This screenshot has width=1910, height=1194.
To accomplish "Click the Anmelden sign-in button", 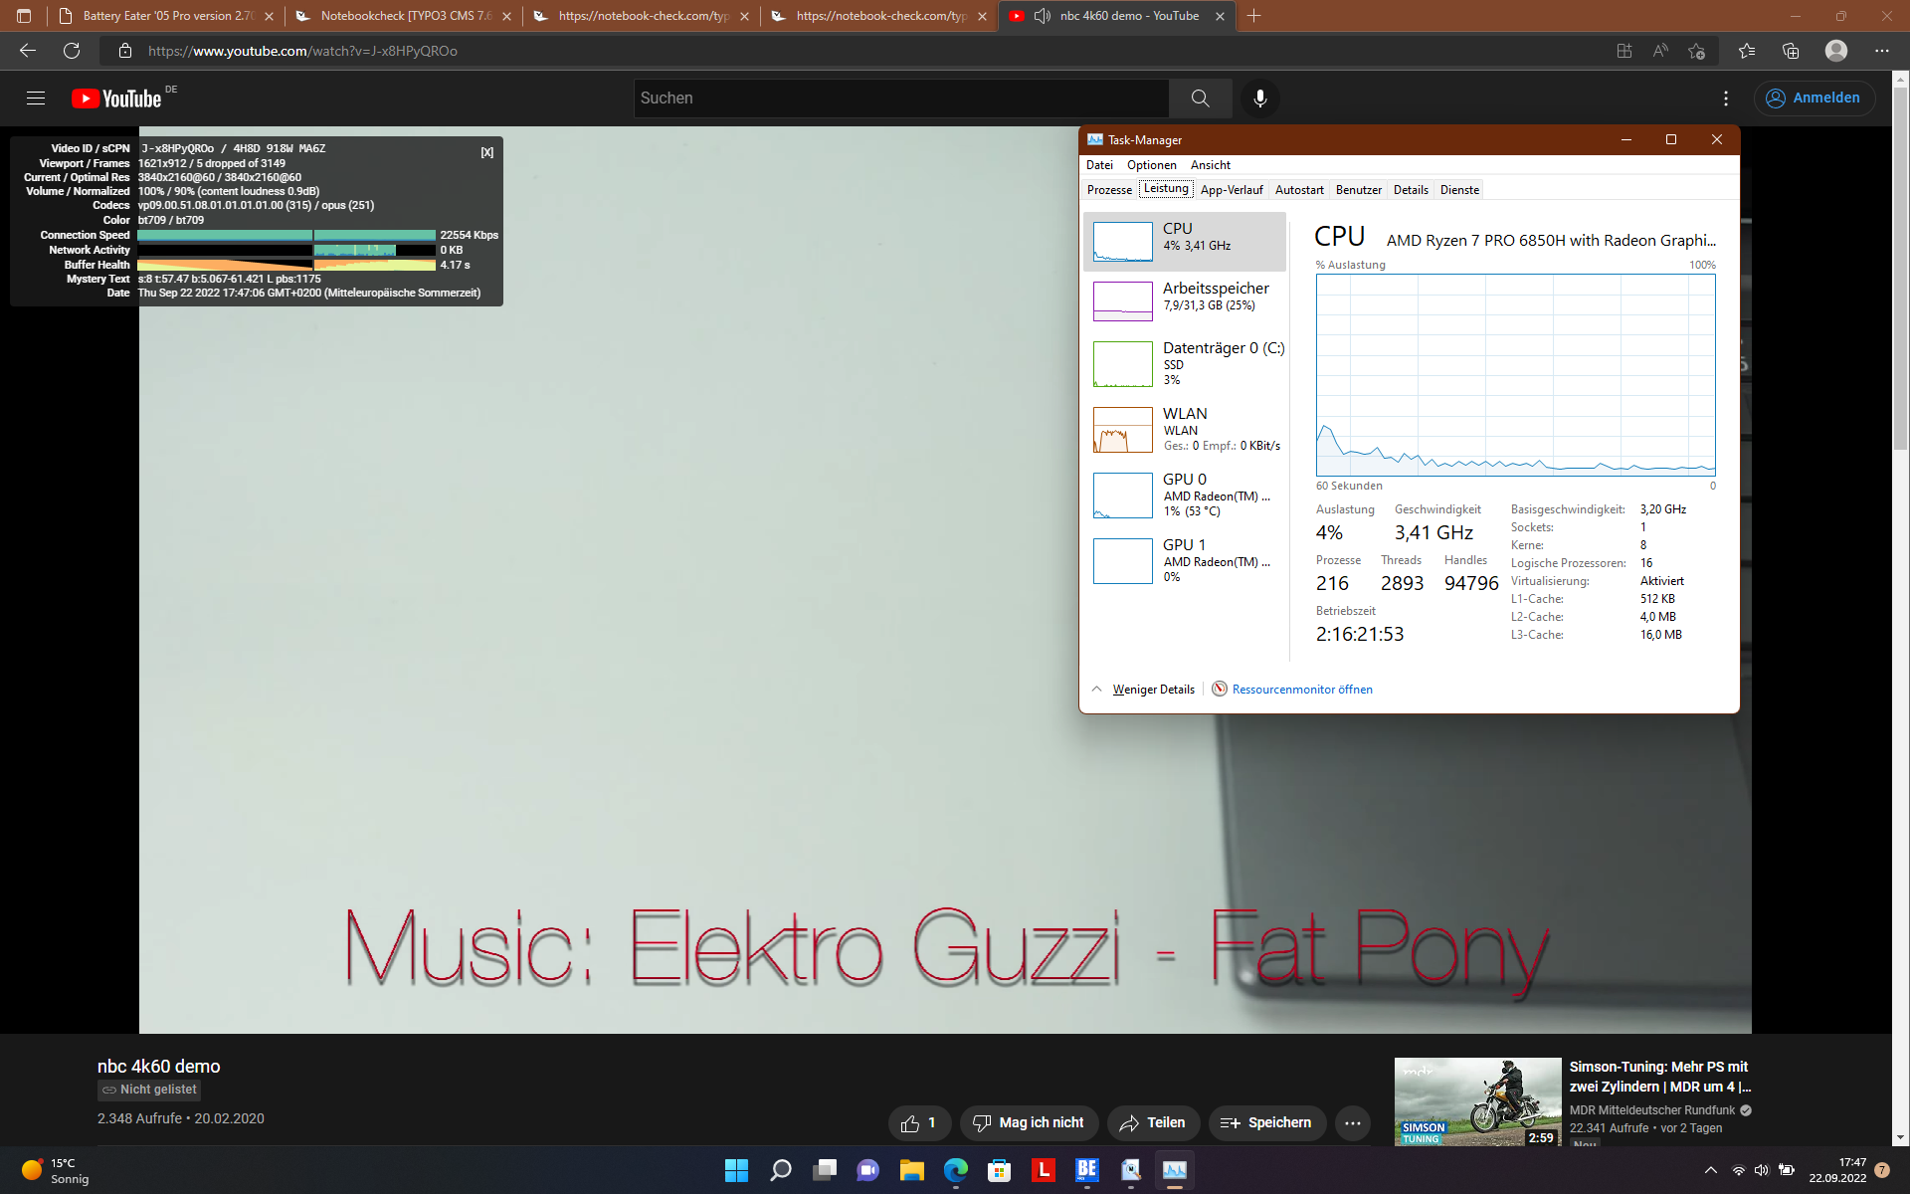I will coord(1814,98).
